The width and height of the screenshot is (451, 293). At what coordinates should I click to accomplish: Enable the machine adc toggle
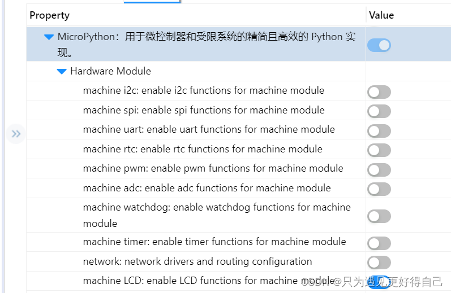(379, 189)
